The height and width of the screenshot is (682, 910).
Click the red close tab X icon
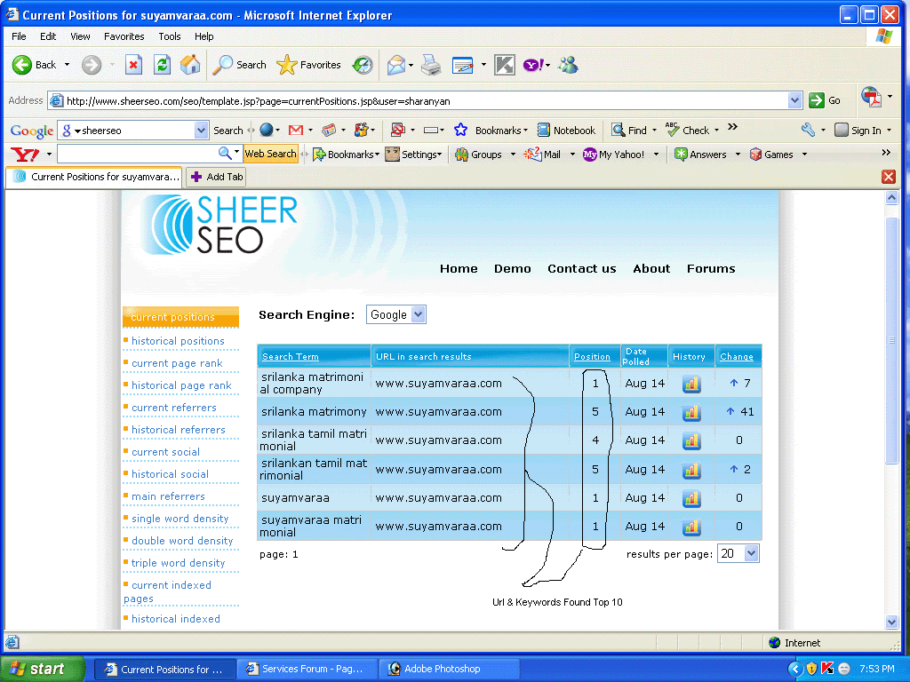(x=888, y=177)
